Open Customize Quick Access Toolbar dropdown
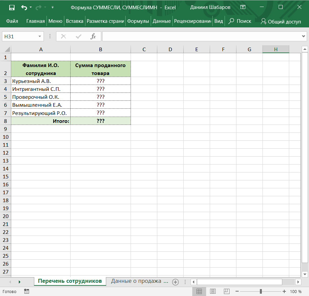This screenshot has height=296, width=309. (53, 7)
